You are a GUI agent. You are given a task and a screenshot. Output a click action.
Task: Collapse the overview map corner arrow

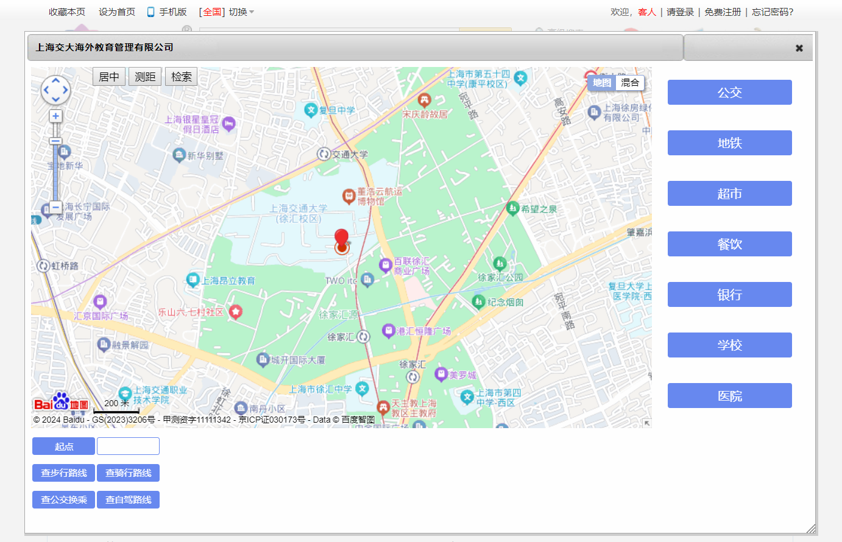(646, 423)
